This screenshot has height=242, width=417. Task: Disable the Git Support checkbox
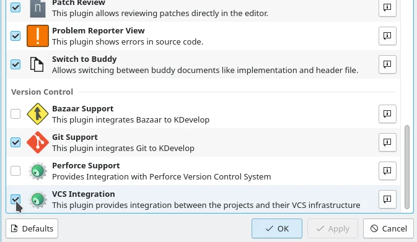click(x=15, y=142)
